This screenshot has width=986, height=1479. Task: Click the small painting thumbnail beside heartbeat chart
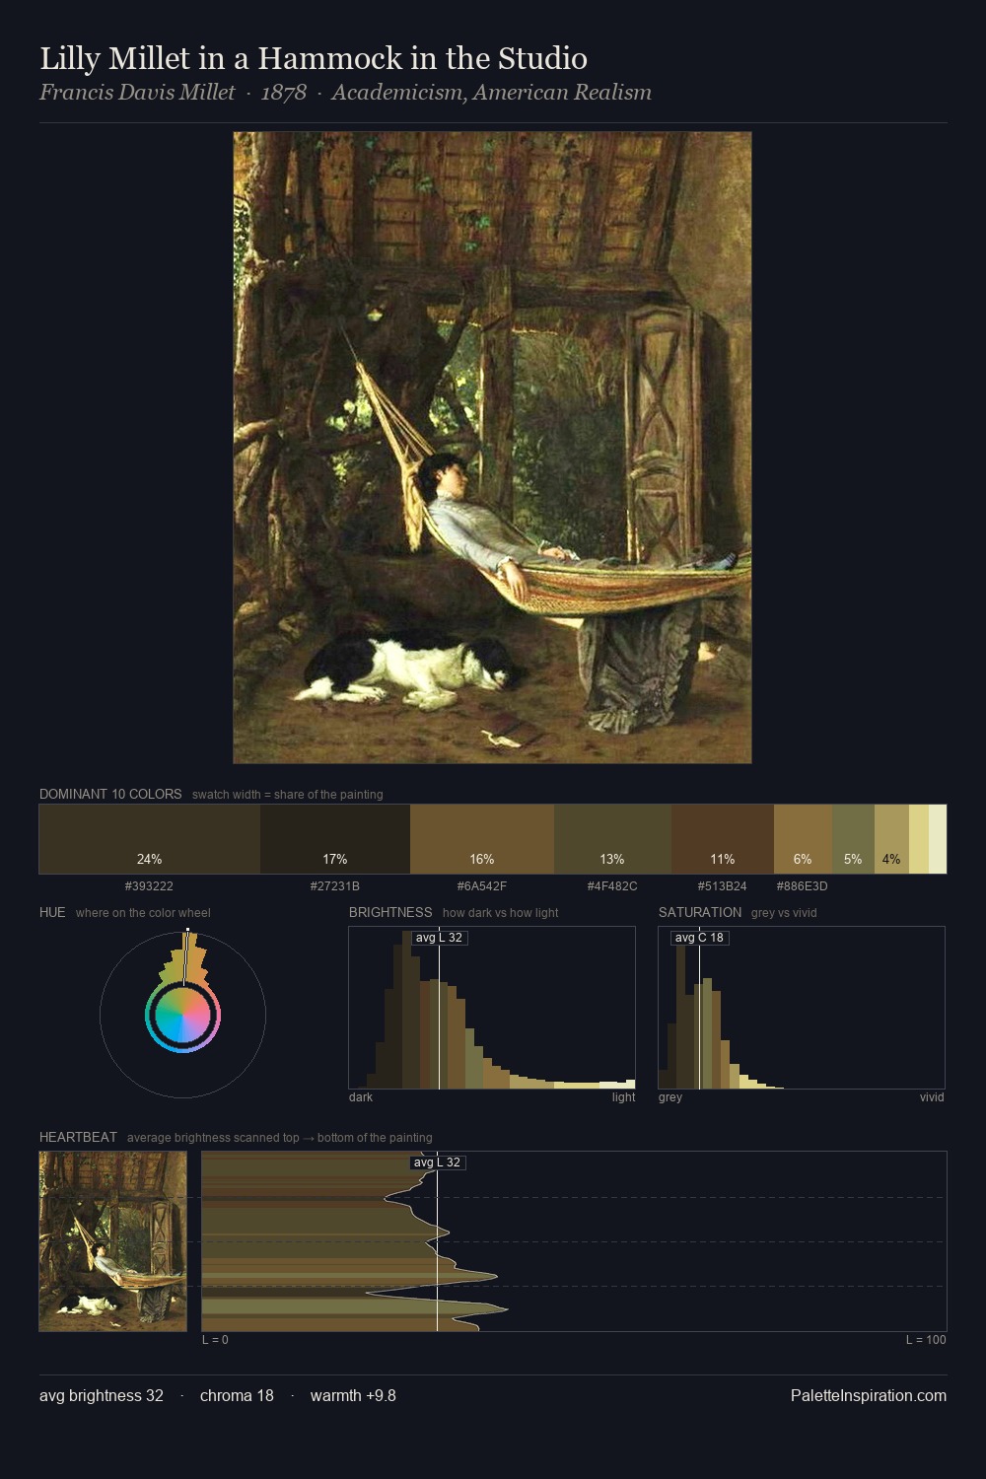point(112,1241)
